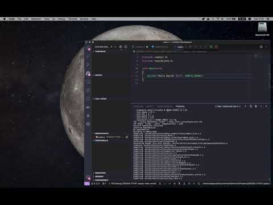The width and height of the screenshot is (273, 205).
Task: Split the editor with layout icon
Action: 261,47
